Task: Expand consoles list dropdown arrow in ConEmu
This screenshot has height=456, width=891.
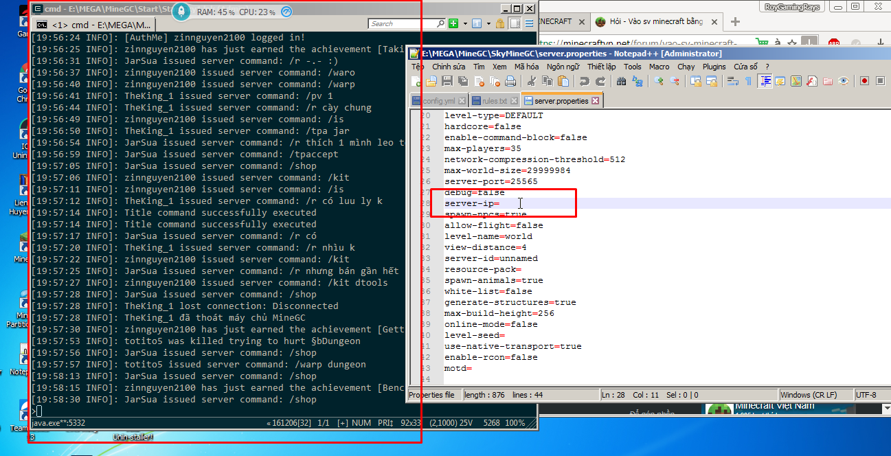Action: (487, 23)
